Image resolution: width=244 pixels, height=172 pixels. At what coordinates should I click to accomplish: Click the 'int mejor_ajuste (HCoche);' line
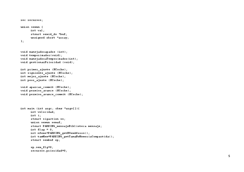coord(43,77)
